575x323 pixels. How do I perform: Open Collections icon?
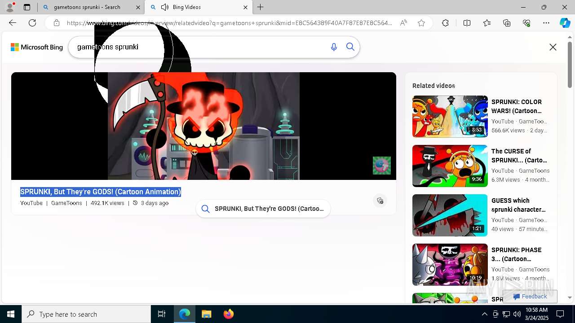(x=507, y=23)
